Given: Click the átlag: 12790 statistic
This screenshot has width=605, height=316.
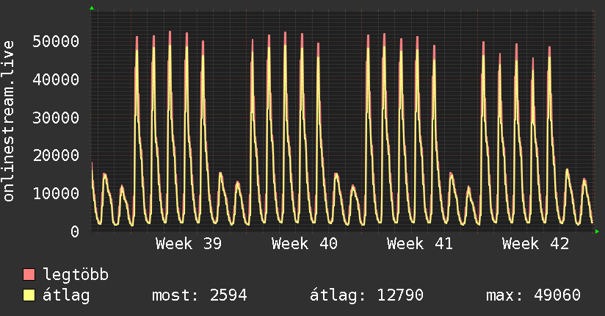Looking at the screenshot, I should [366, 295].
